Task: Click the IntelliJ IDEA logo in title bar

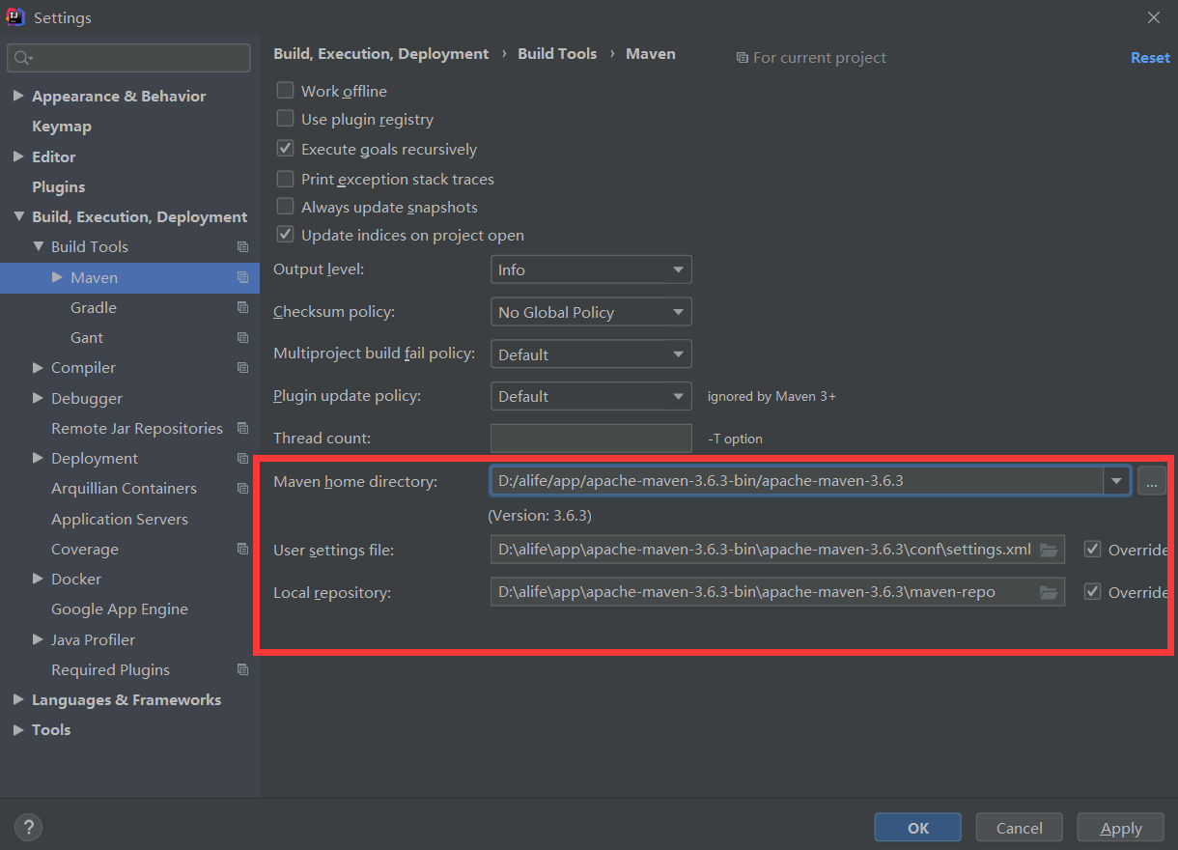Action: coord(15,16)
